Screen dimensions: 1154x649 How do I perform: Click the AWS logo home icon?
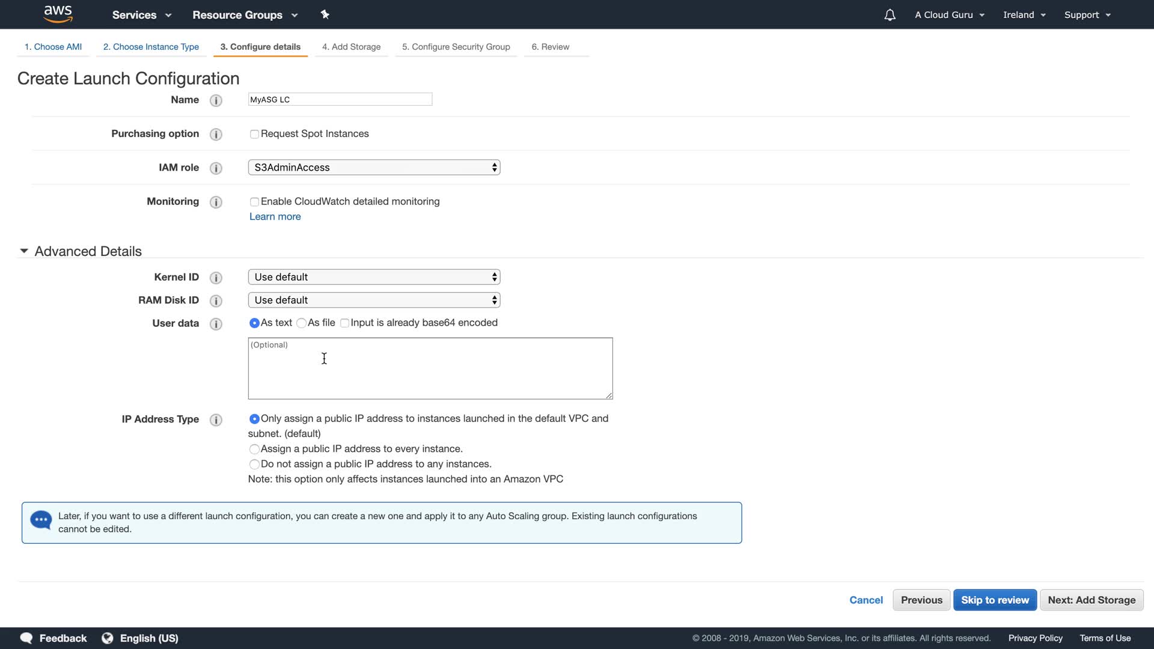[x=58, y=14]
